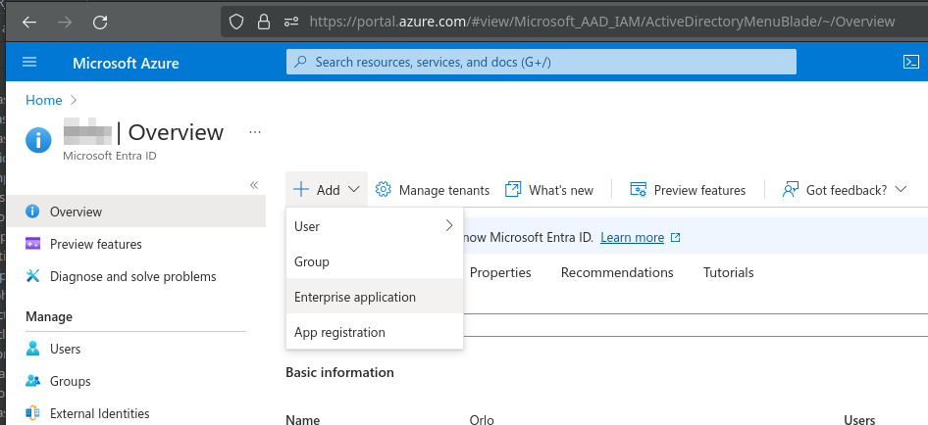928x425 pixels.
Task: Click the Azure portal search box
Action: point(541,63)
